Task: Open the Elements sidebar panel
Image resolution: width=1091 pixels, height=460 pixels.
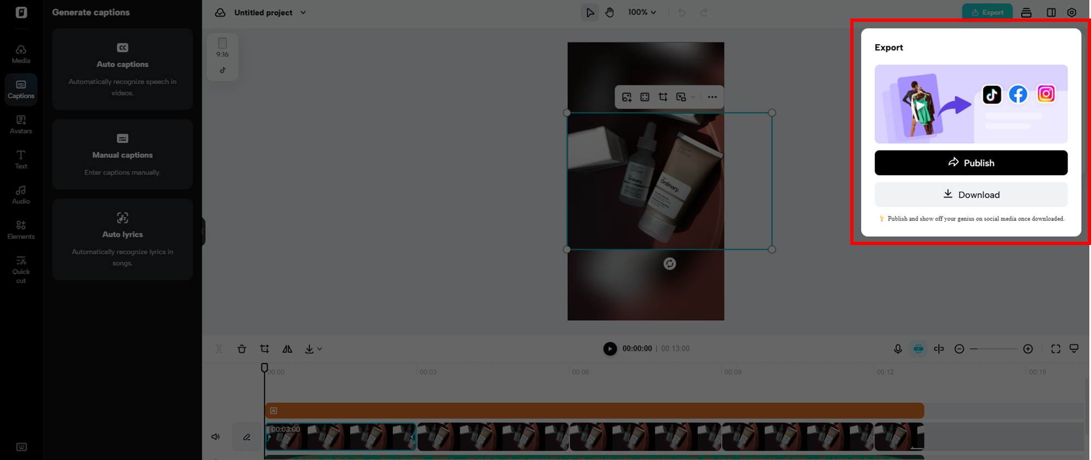Action: [x=21, y=230]
